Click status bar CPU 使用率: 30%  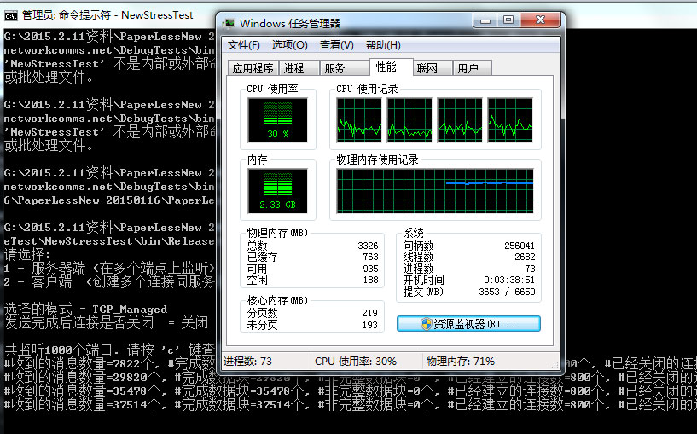(x=356, y=362)
